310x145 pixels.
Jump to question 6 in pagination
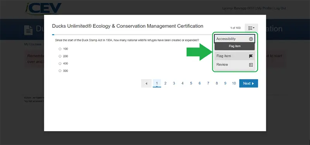click(200, 83)
